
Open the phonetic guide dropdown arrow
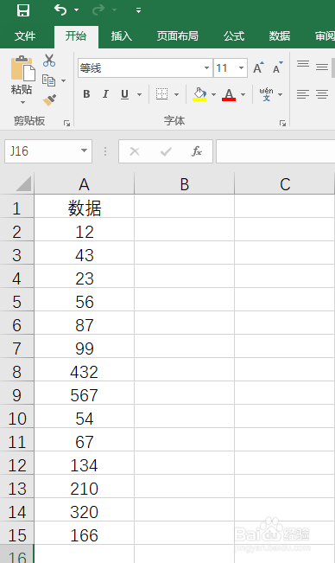coord(281,94)
